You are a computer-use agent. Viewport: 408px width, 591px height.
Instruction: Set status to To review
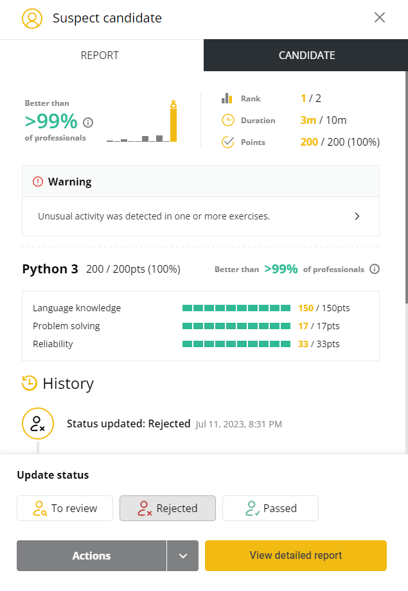(65, 508)
